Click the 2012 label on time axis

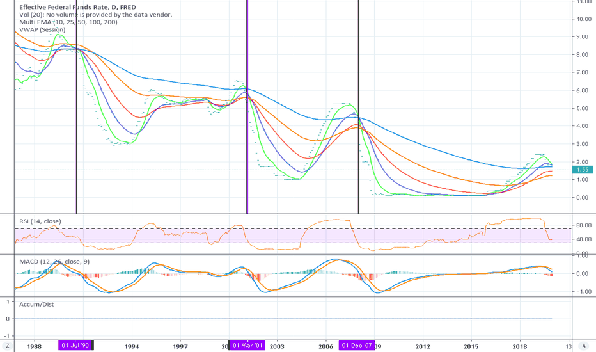pyautogui.click(x=423, y=346)
